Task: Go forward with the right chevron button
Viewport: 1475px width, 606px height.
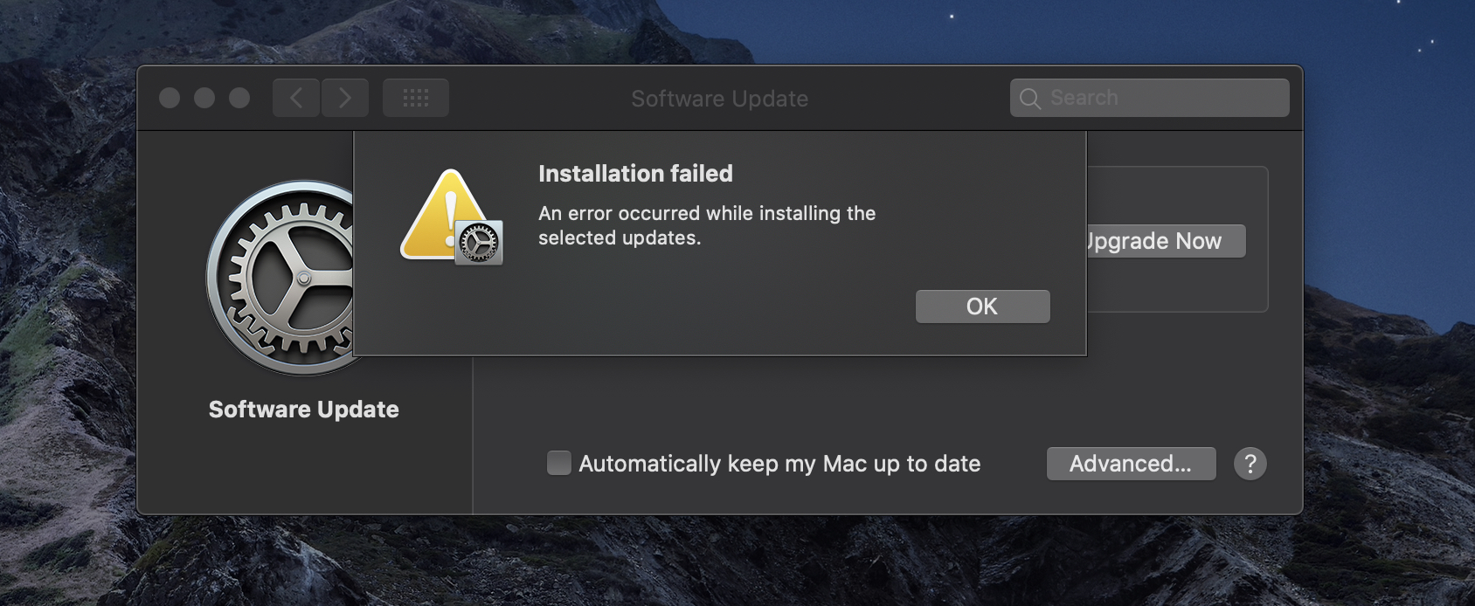Action: (345, 98)
